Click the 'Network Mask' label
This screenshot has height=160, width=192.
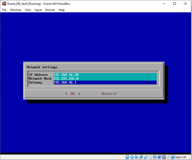(40, 79)
